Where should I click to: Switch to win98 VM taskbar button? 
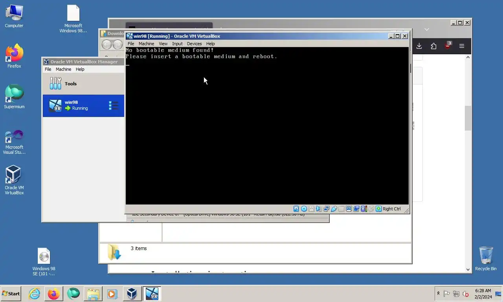[x=152, y=293]
